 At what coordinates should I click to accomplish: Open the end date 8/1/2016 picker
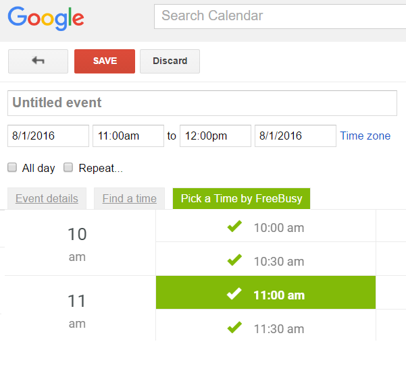tap(295, 136)
